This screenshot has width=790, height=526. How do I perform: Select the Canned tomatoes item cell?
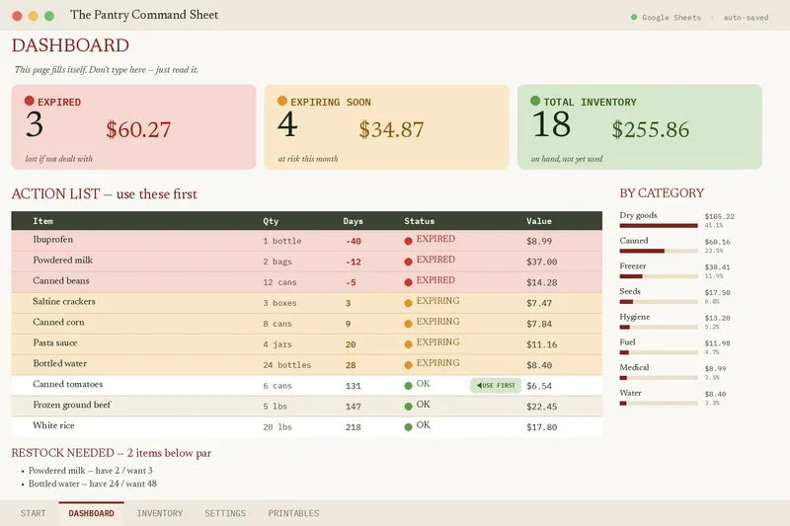67,384
